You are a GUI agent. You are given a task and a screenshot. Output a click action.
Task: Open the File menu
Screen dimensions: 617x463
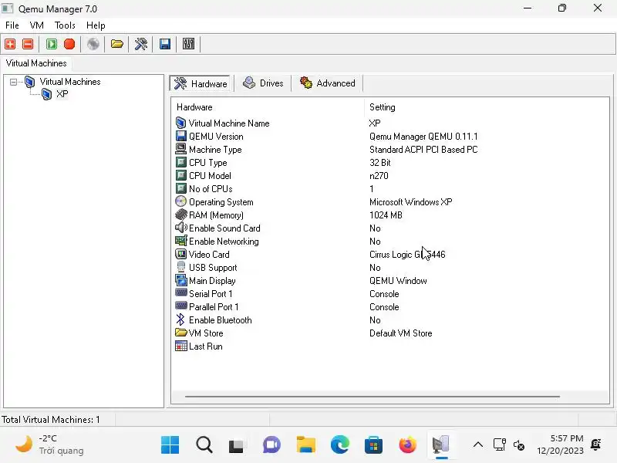pos(12,25)
